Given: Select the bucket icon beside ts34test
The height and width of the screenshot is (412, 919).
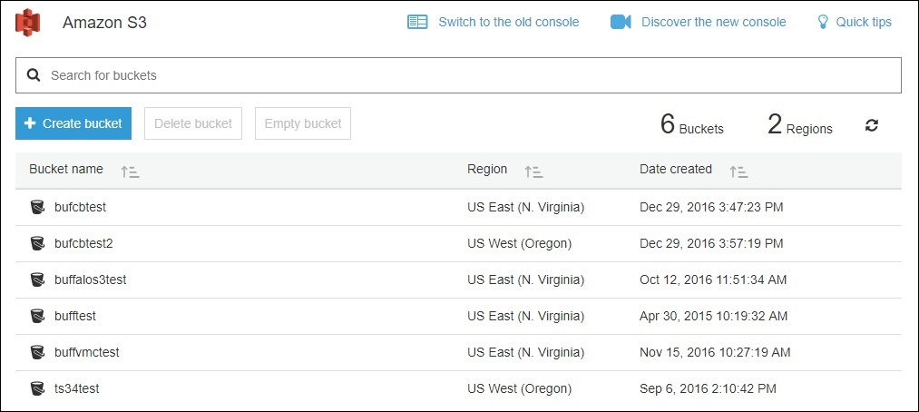Looking at the screenshot, I should point(37,388).
